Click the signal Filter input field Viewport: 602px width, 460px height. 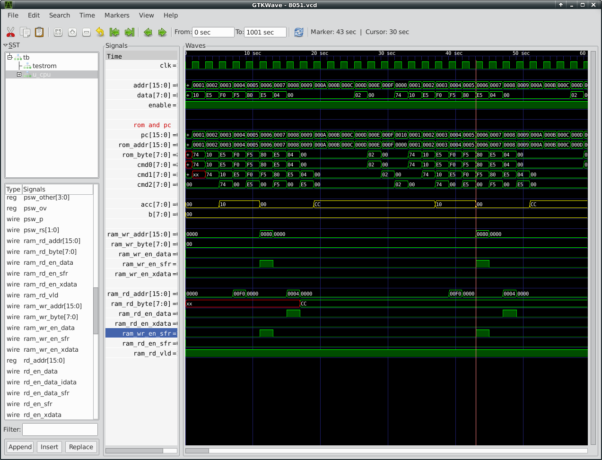pyautogui.click(x=60, y=429)
